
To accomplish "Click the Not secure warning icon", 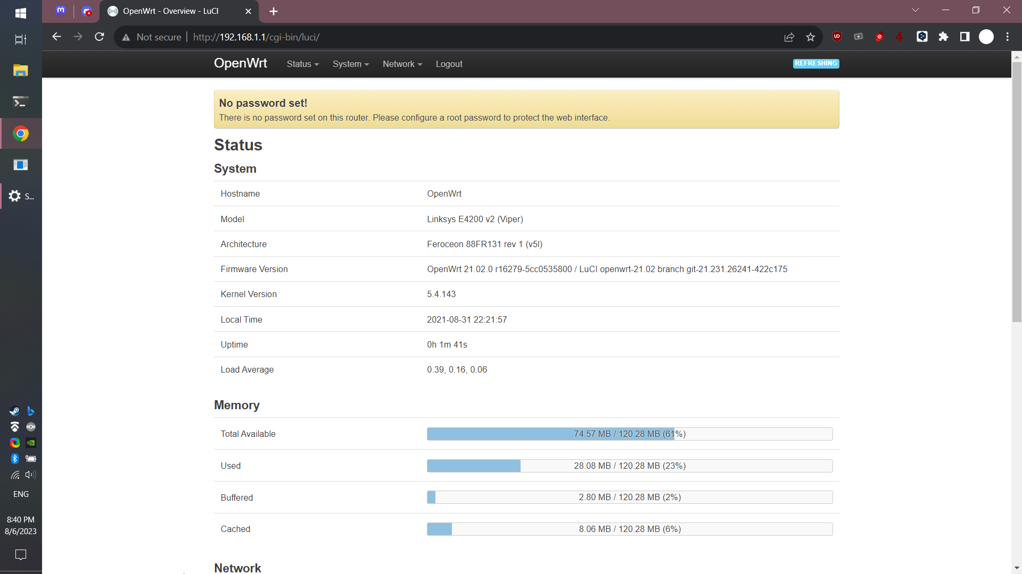I will pos(126,37).
